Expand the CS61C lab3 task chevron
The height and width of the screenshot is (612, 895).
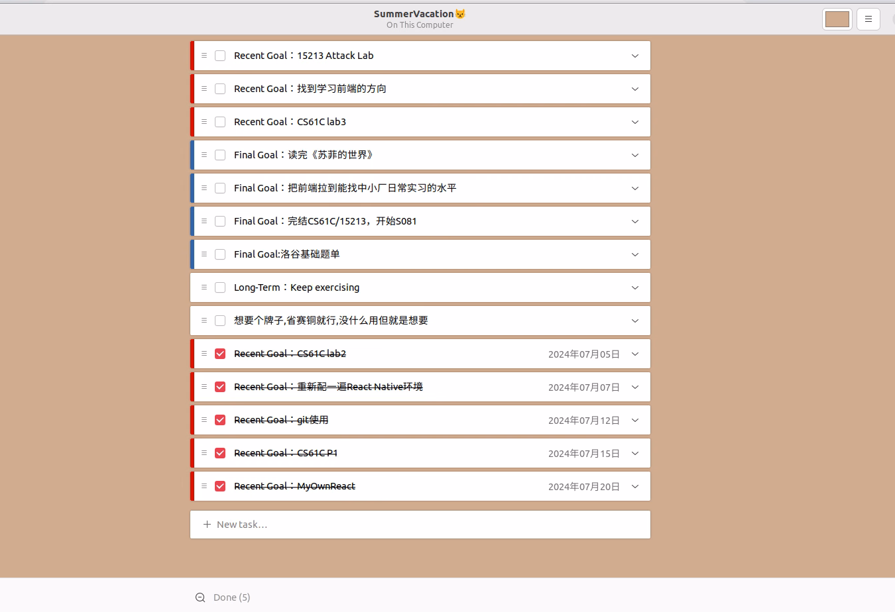[x=635, y=122]
